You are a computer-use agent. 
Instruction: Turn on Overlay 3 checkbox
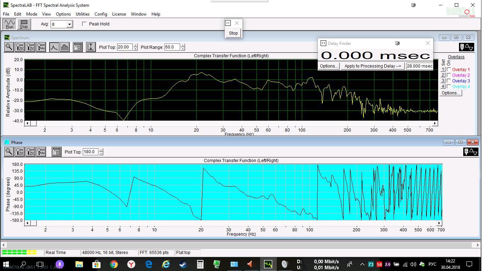[449, 81]
